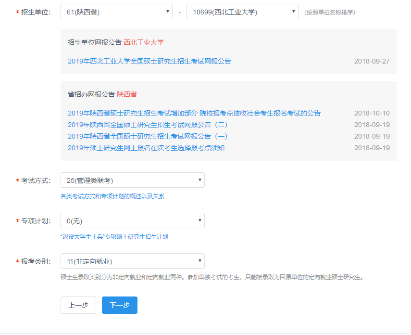Click the "退役大学生士兵"专项硕士研究生招生计划 link

point(114,237)
